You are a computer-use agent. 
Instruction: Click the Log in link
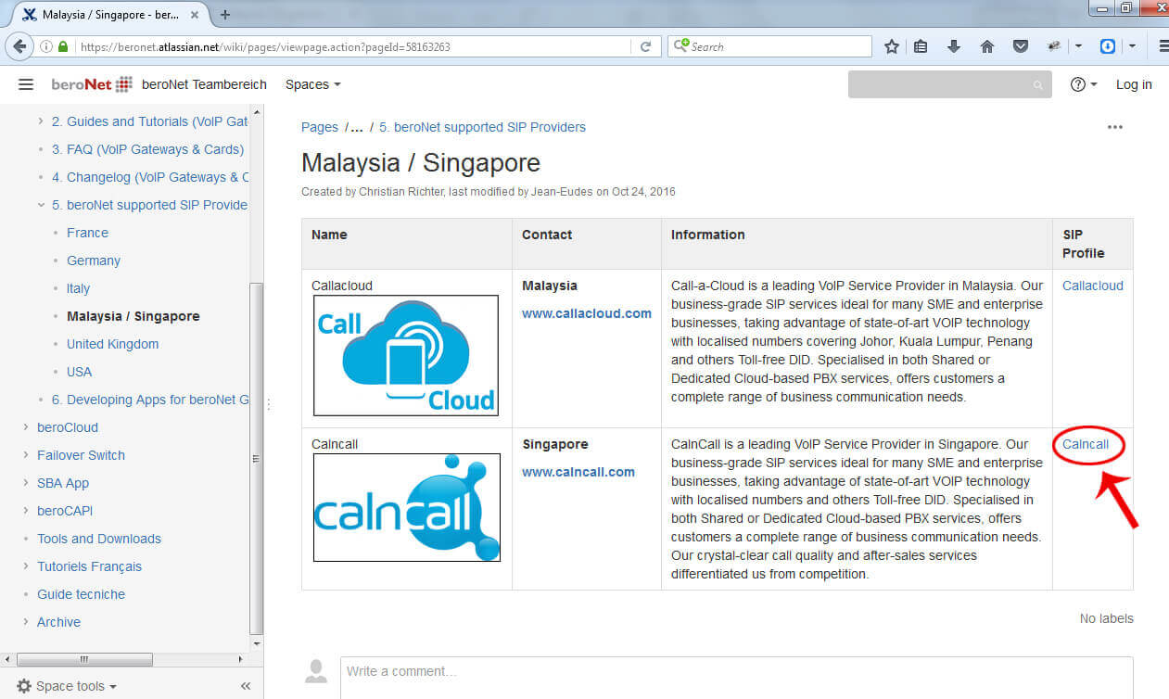1134,84
